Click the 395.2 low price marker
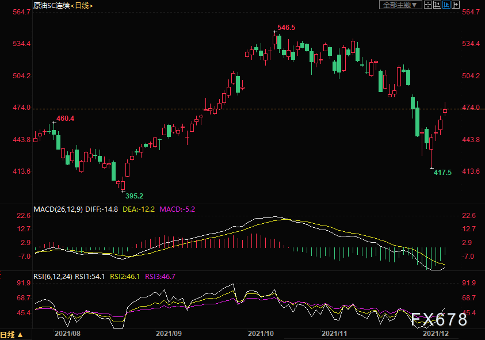485x340 pixels. (x=134, y=196)
